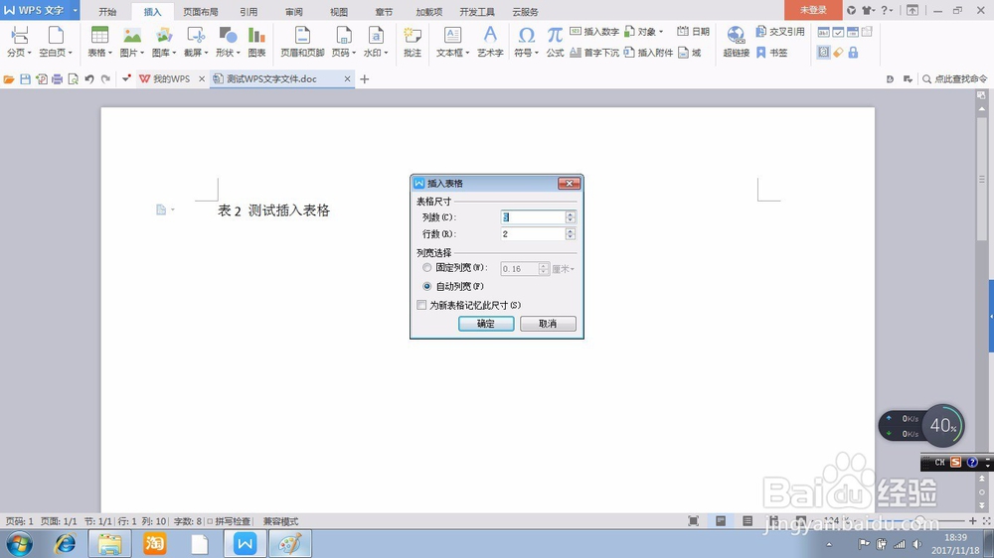994x558 pixels.
Task: Add a new document tab with plus
Action: (x=365, y=79)
